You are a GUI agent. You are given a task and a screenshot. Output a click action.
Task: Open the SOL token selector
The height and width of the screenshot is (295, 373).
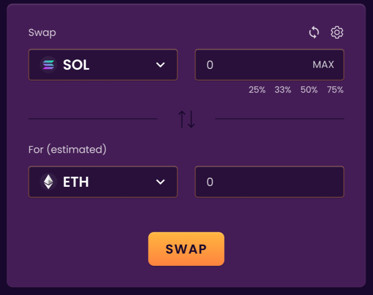click(103, 65)
